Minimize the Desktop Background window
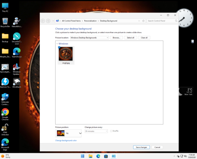The image size is (197, 159). [x=161, y=15]
